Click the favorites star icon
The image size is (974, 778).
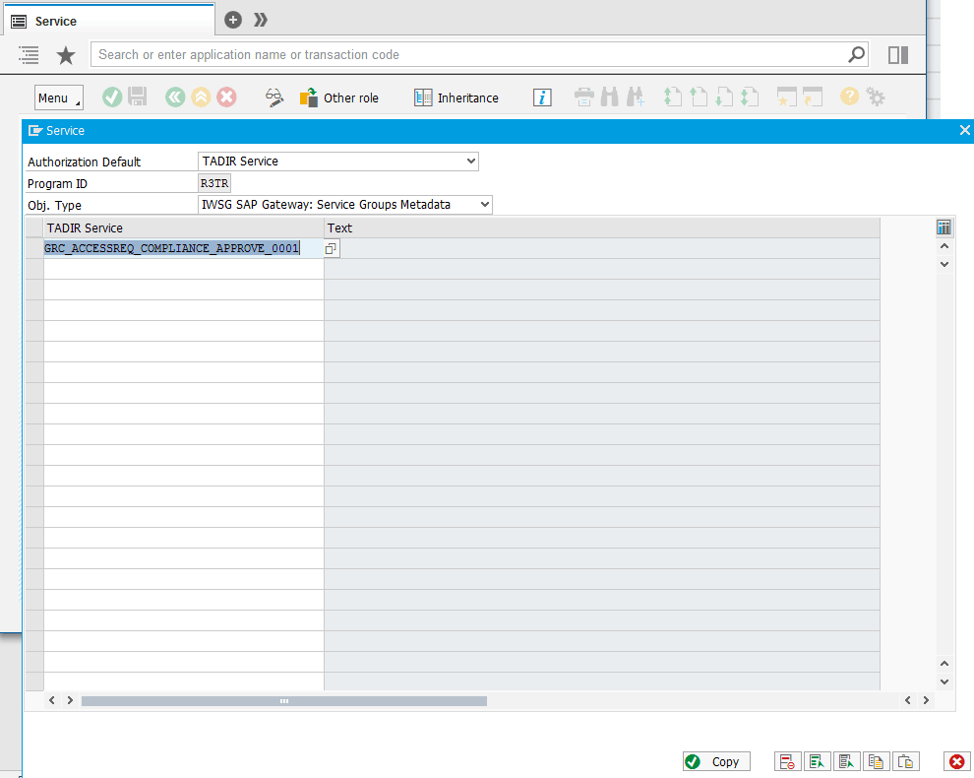tap(66, 55)
